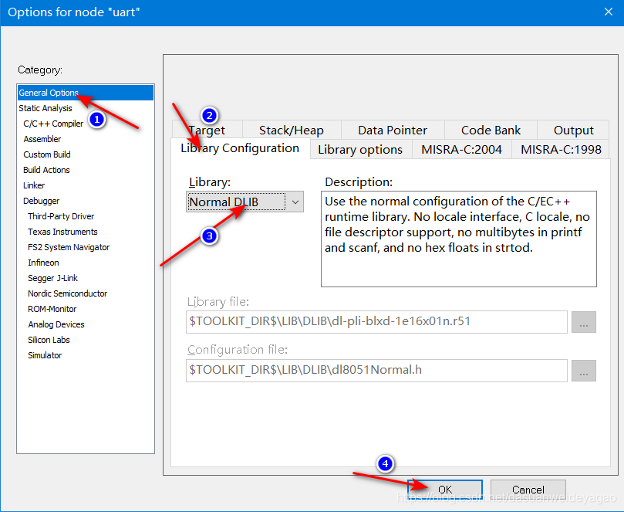Switch to the Stack/Heap tab
Viewport: 624px width, 512px height.
click(292, 130)
